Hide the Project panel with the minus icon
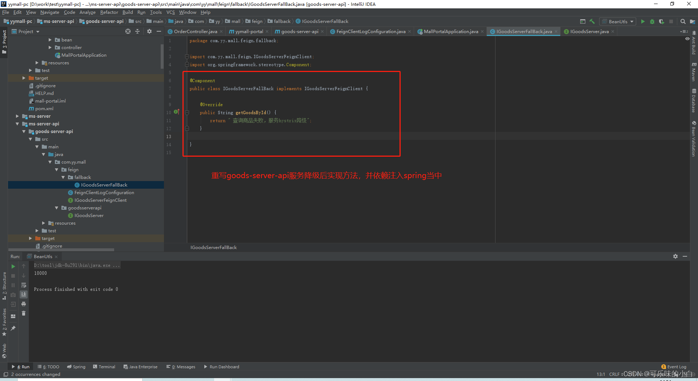Image resolution: width=698 pixels, height=381 pixels. click(x=159, y=31)
